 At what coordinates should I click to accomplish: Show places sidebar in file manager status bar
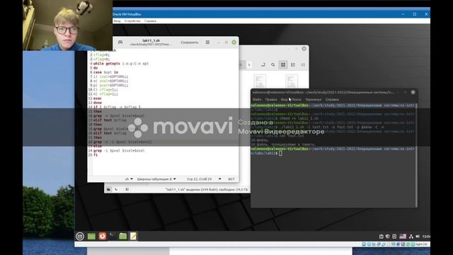pyautogui.click(x=108, y=190)
